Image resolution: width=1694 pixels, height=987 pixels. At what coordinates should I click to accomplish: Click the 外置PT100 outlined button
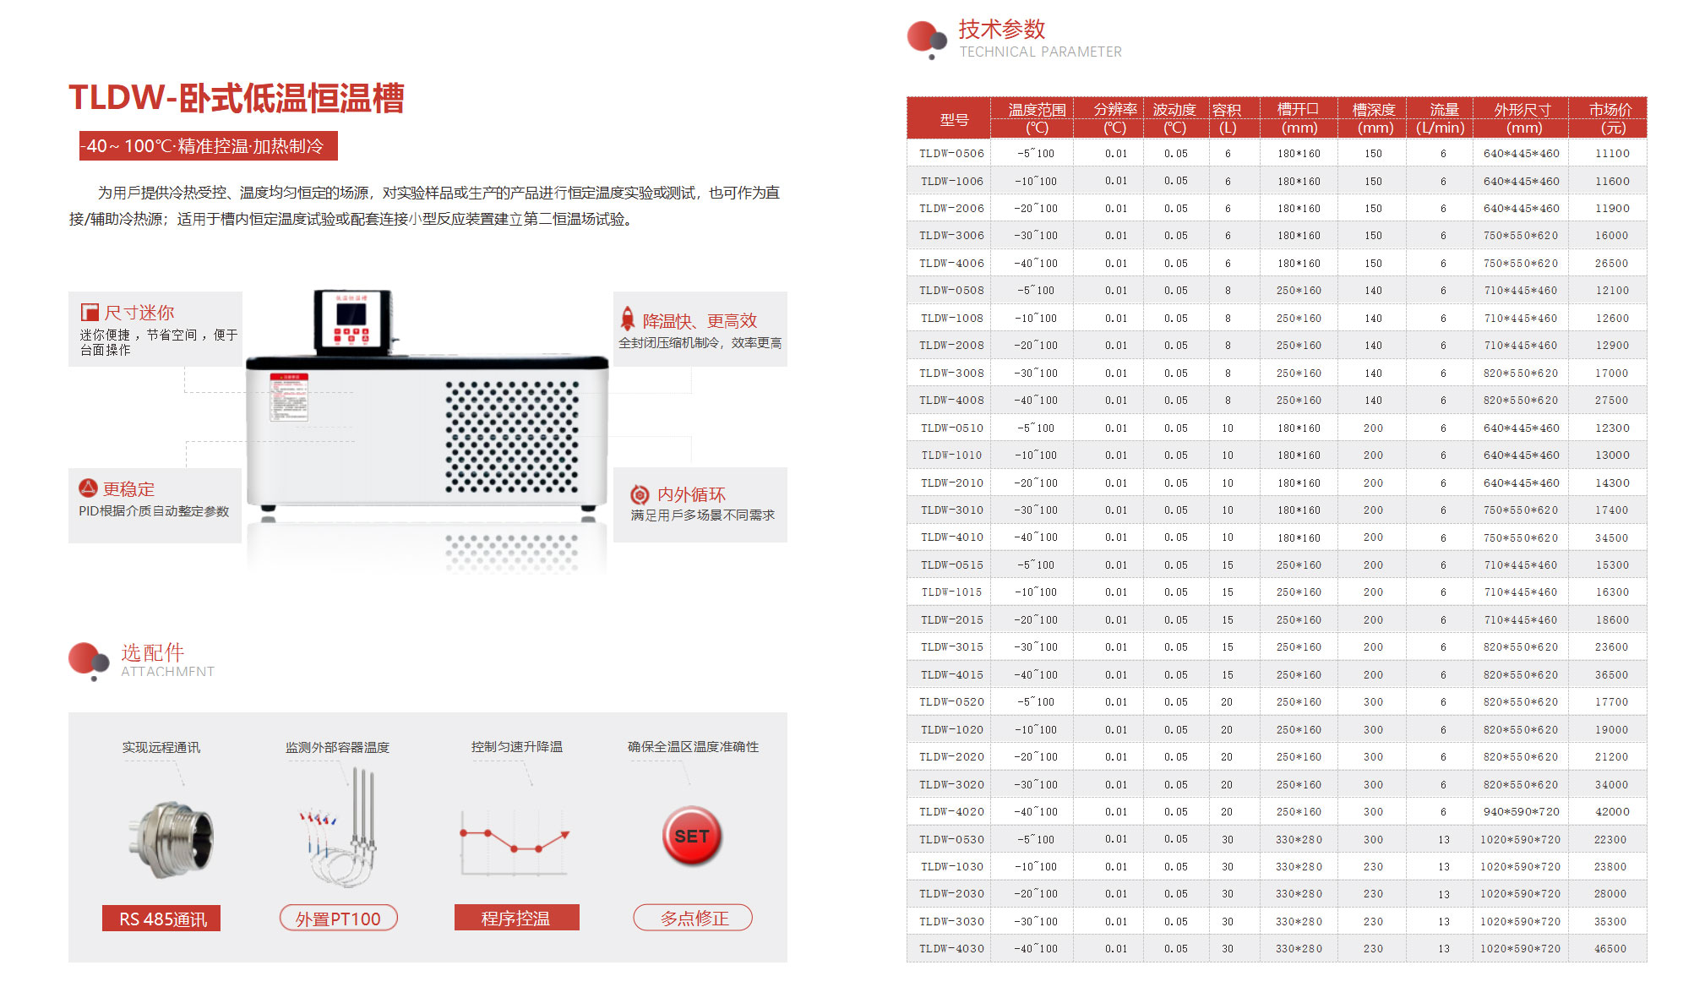[x=338, y=919]
